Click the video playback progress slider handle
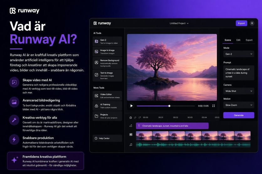This screenshot has width=262, height=174. [170, 106]
